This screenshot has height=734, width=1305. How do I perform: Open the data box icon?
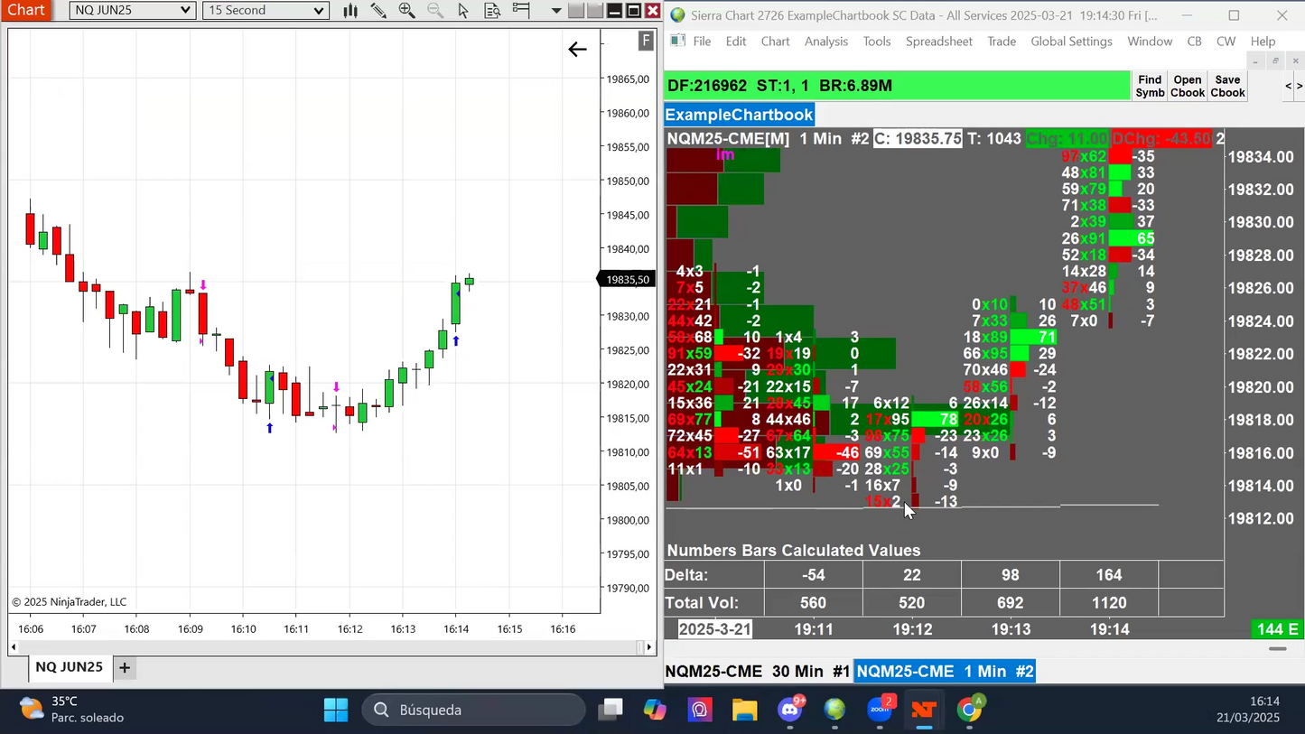click(492, 11)
